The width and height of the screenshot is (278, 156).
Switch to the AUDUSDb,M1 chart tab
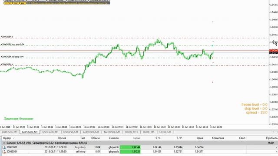tap(91, 132)
